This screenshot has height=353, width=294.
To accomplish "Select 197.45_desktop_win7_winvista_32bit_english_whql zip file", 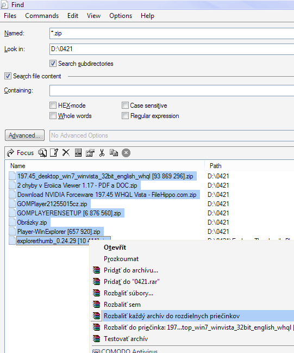I will click(105, 176).
